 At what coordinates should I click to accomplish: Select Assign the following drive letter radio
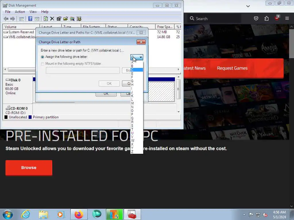tap(42, 57)
